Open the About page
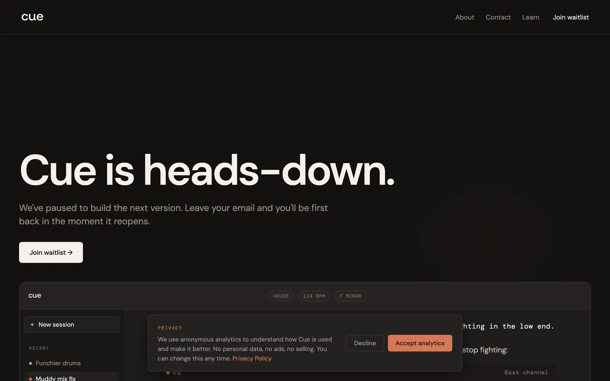 (x=464, y=17)
